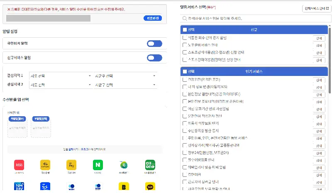Tick the 정부24(민원신청, 보조금24) checkbox
Screen dimensions: 332x193
point(185,153)
